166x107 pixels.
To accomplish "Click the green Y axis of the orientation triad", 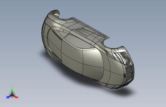I will click(12, 92).
